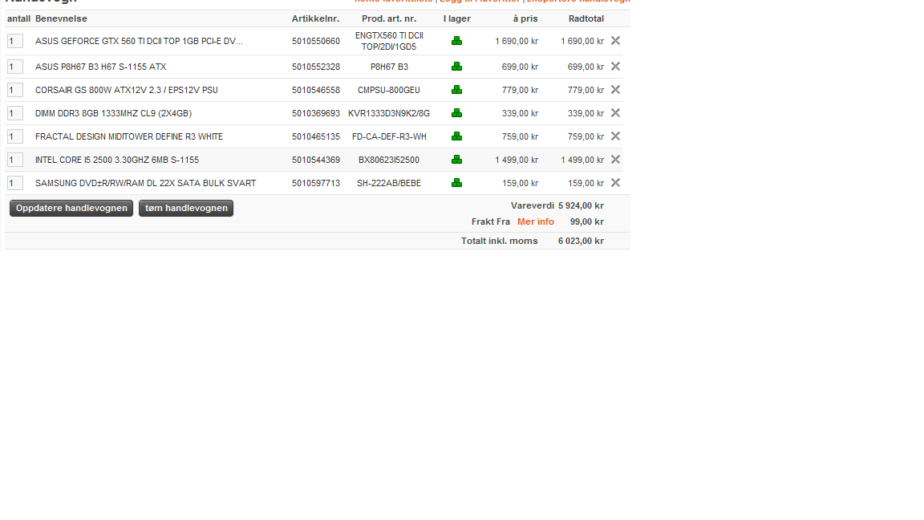Click green stock icon for DIMM DDR3 8GB
Screen dimensions: 924x520
pos(456,112)
